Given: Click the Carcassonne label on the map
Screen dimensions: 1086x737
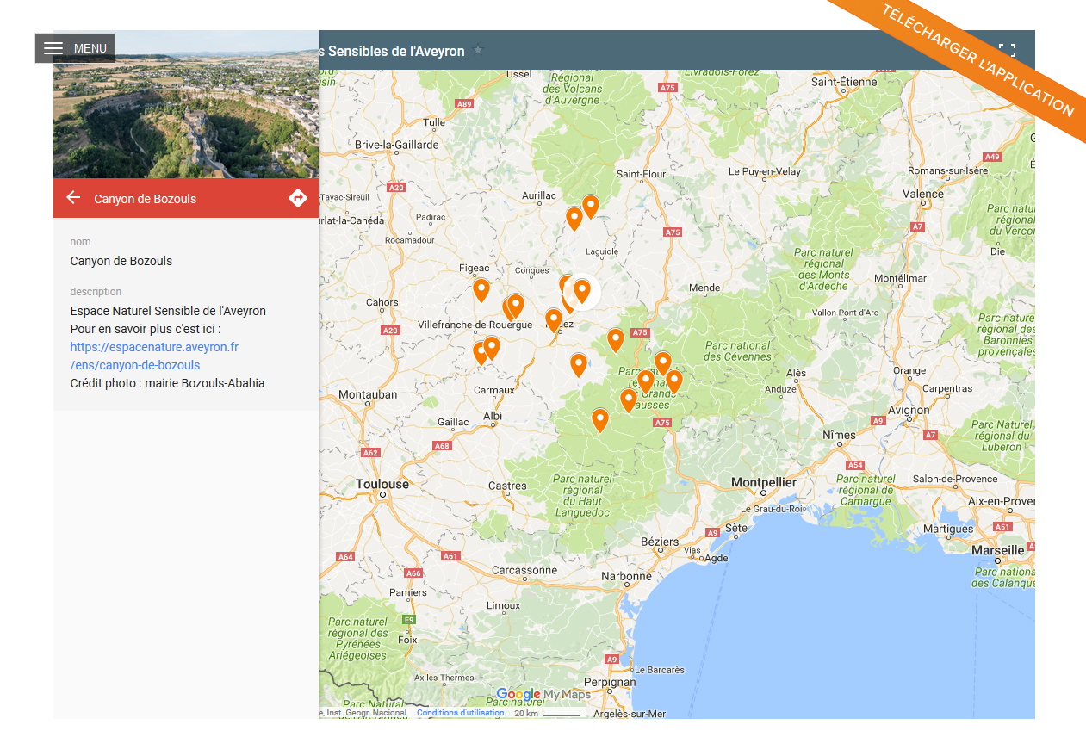Looking at the screenshot, I should click(x=524, y=570).
